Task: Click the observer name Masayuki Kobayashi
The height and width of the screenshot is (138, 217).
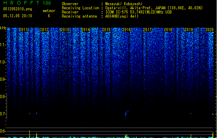Action: (124, 4)
